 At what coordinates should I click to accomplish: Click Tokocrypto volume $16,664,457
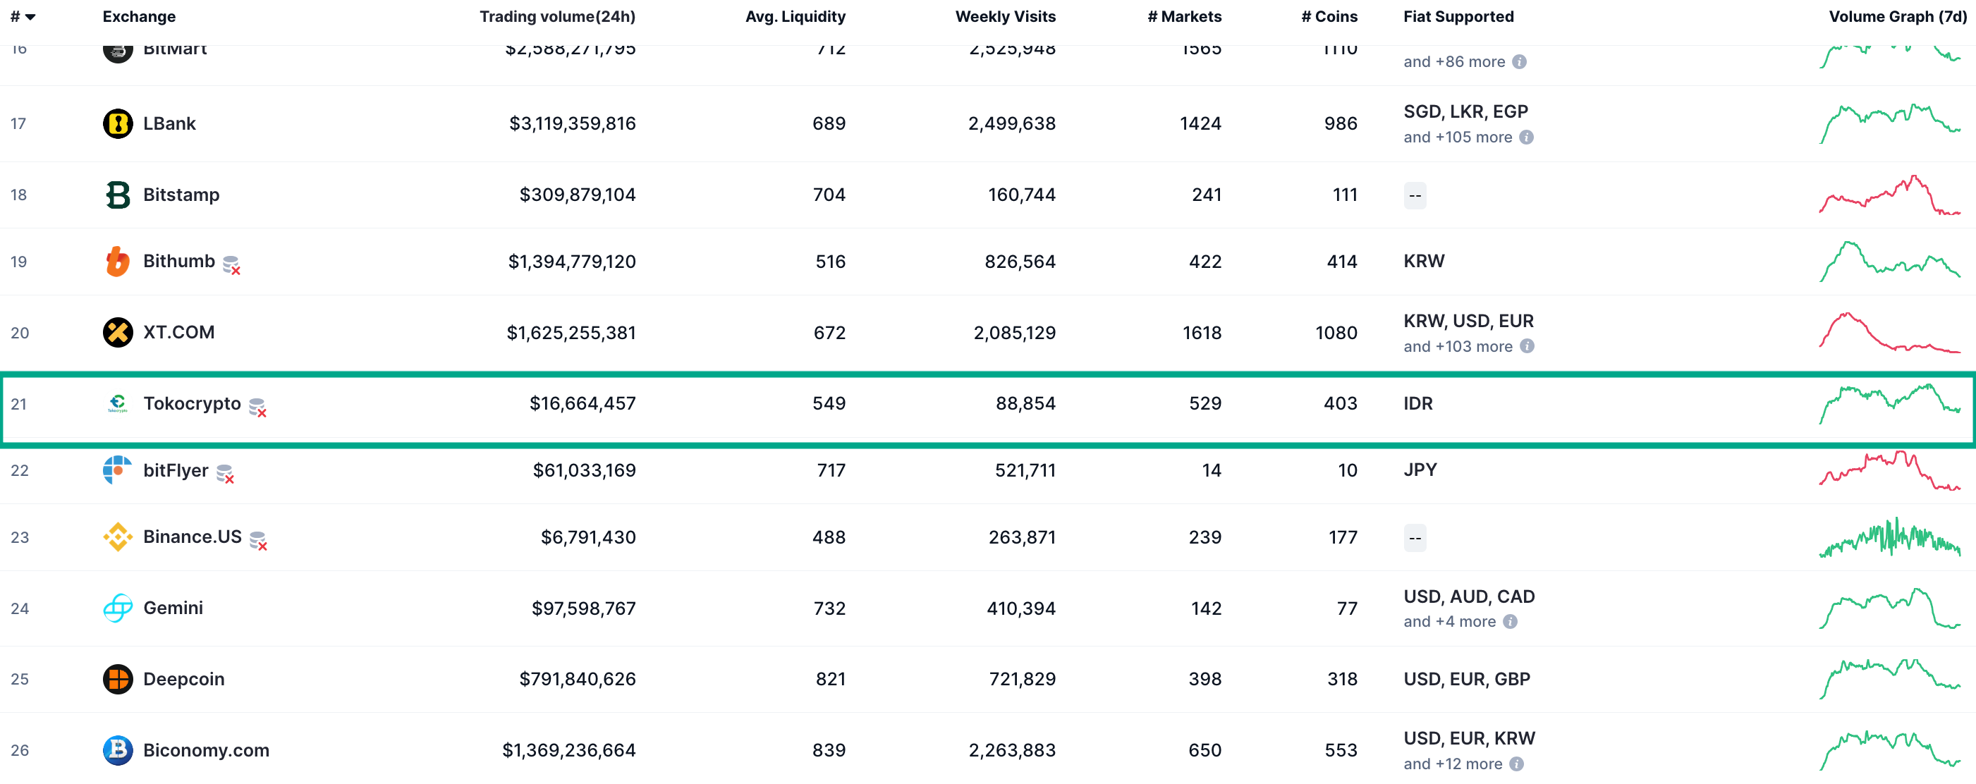click(x=583, y=403)
